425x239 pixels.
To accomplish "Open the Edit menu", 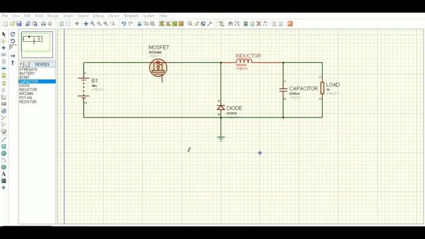I will click(x=27, y=16).
